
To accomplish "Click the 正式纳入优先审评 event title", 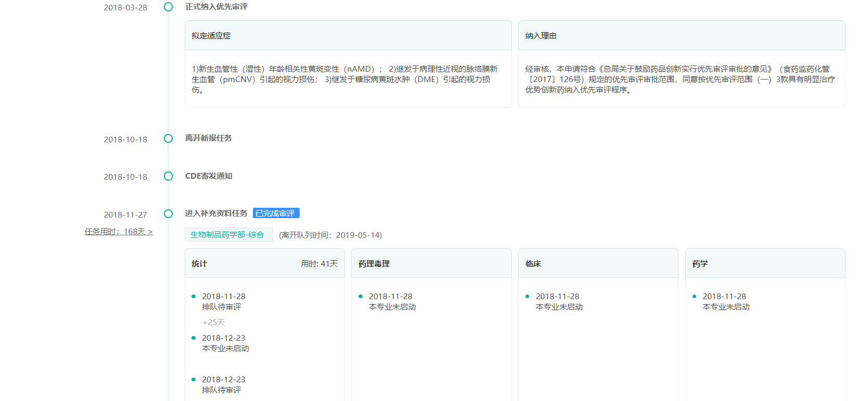I will [x=216, y=7].
